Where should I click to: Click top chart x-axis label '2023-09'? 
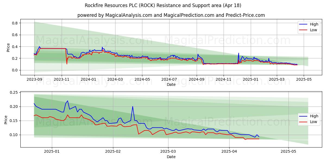point(34,80)
